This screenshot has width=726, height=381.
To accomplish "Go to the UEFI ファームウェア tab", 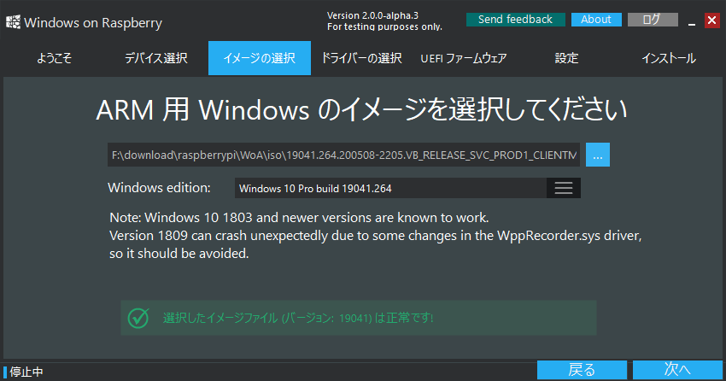I will click(x=464, y=58).
